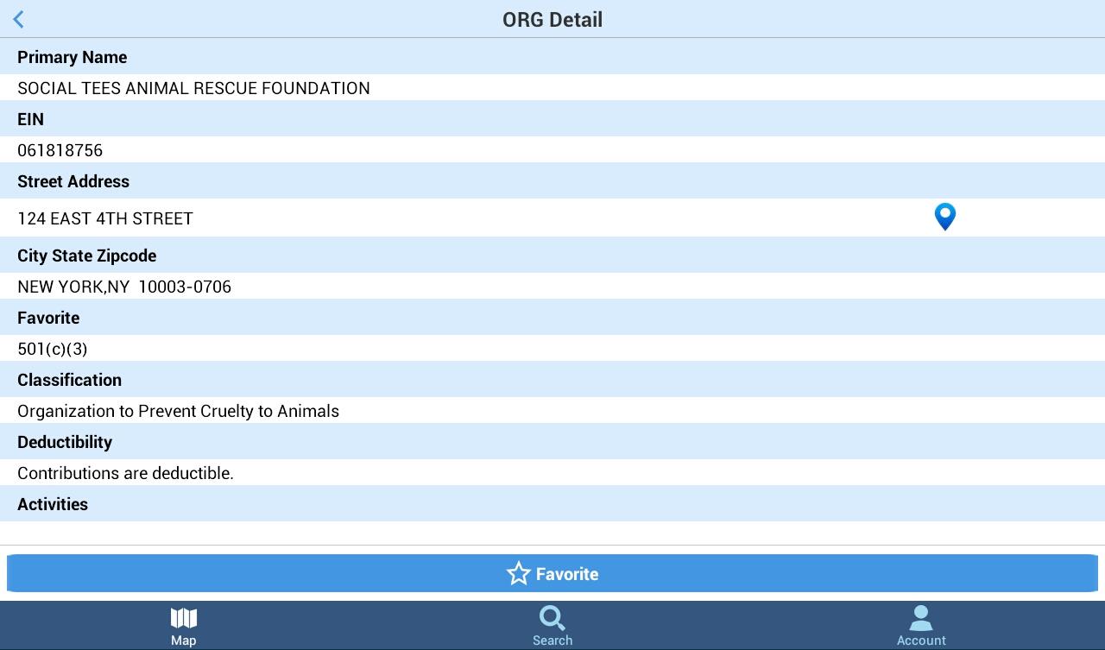The width and height of the screenshot is (1105, 650).
Task: Go back using the left arrow icon
Action: [19, 19]
